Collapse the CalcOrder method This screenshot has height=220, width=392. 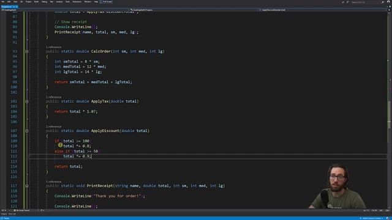[27, 51]
